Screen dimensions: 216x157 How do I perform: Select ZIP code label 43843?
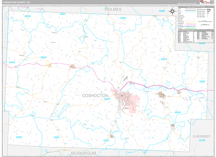click(x=12, y=62)
